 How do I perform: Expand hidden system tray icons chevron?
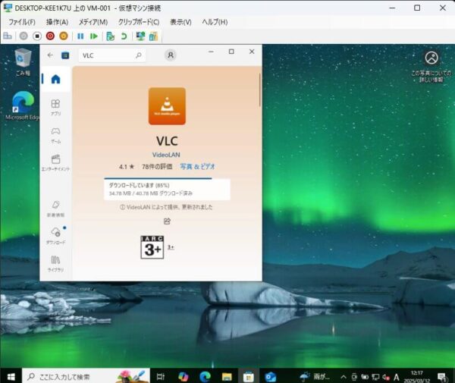click(344, 377)
